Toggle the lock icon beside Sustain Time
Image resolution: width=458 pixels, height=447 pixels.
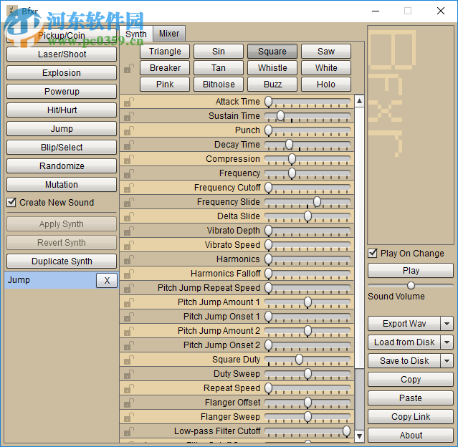129,116
